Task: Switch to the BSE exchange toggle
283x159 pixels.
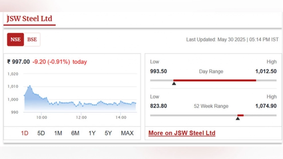Action: click(32, 40)
